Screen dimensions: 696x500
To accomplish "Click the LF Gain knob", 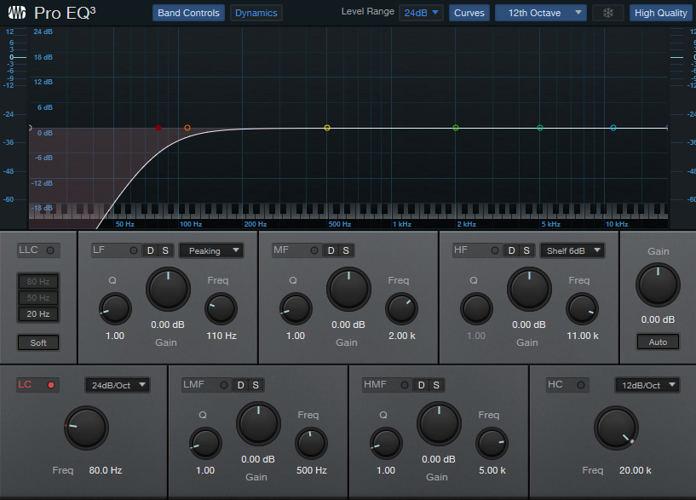I will click(168, 290).
